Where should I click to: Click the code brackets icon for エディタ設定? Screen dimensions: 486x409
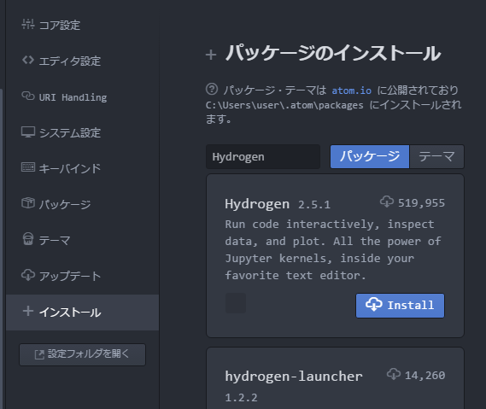coord(28,60)
